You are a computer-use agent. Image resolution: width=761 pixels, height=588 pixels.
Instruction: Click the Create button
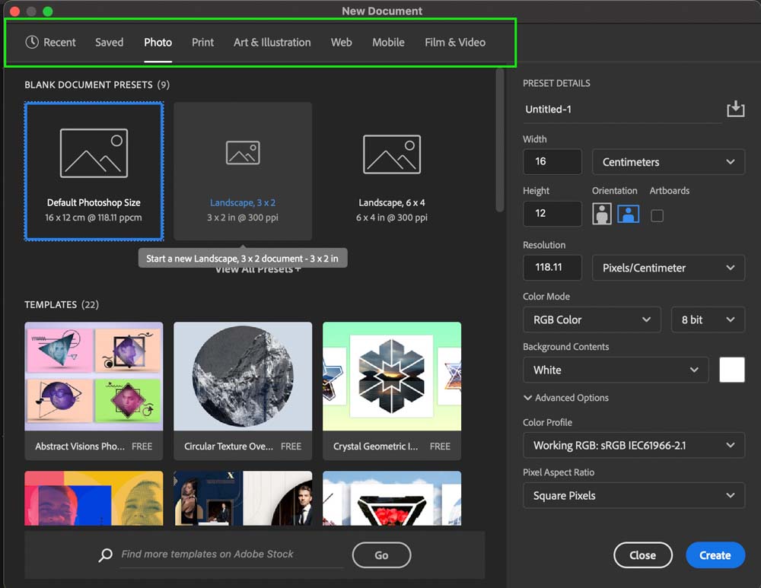(x=715, y=555)
